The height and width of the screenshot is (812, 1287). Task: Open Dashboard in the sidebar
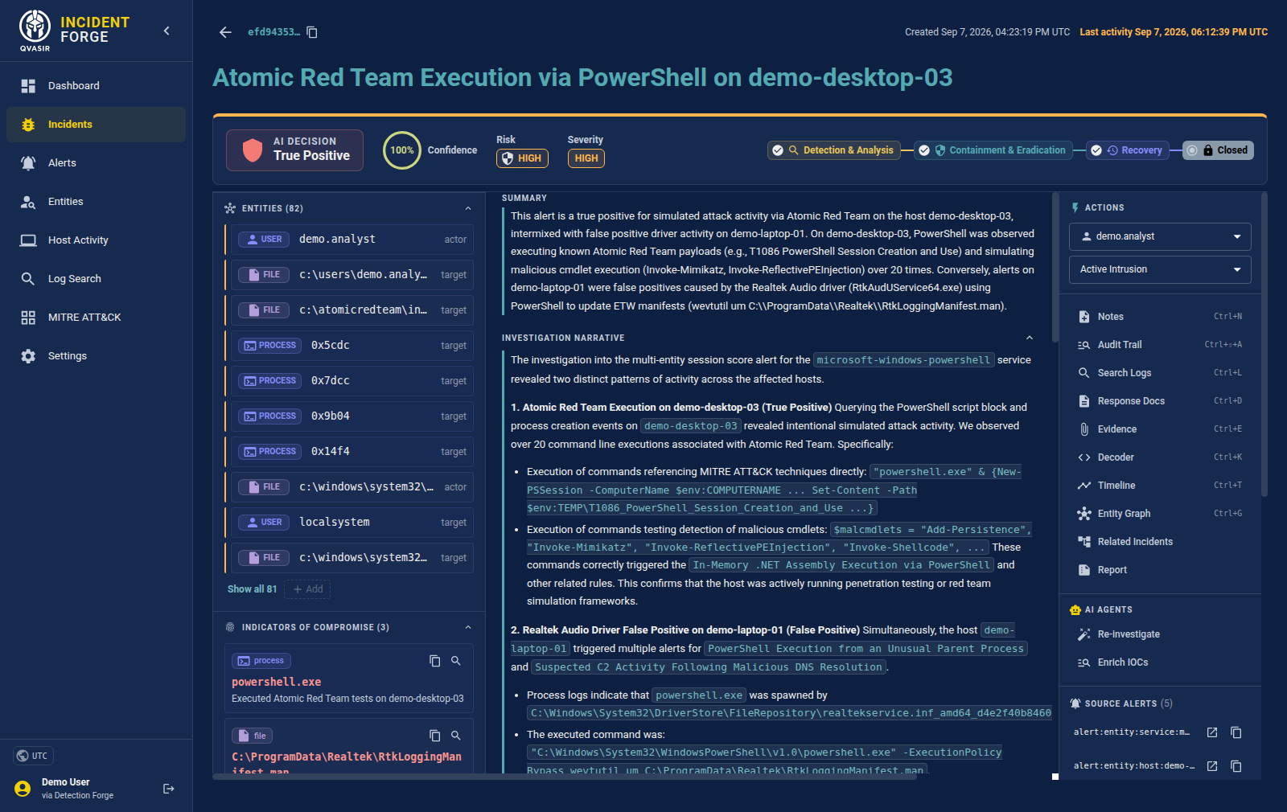96,86
